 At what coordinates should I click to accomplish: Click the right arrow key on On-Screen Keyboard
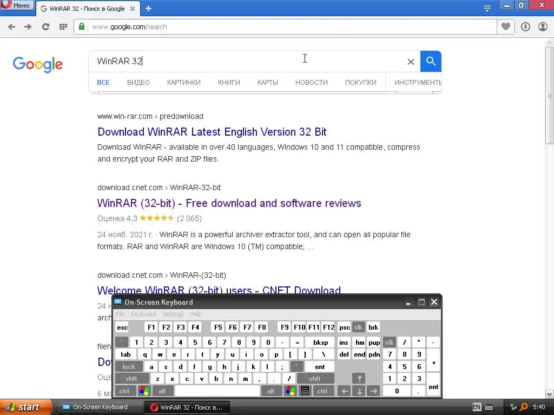coord(374,391)
